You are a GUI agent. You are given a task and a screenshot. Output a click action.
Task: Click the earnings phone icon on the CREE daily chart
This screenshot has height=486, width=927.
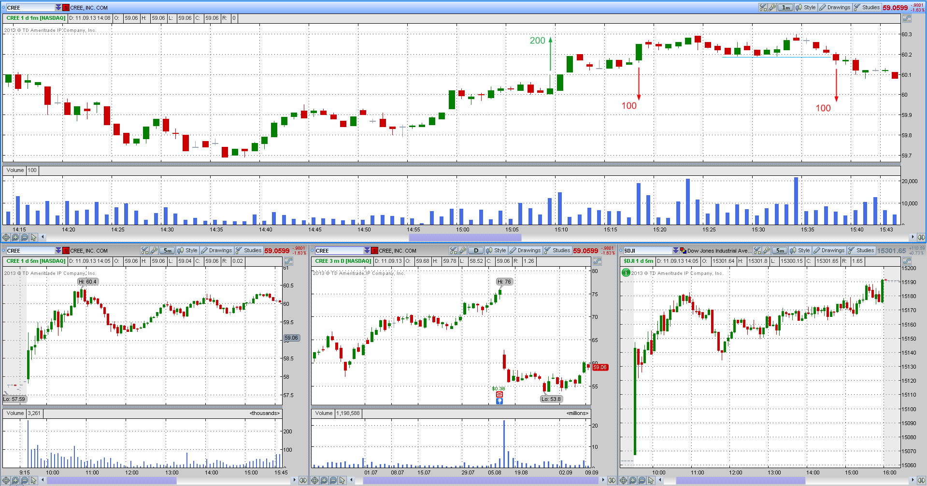pos(499,395)
